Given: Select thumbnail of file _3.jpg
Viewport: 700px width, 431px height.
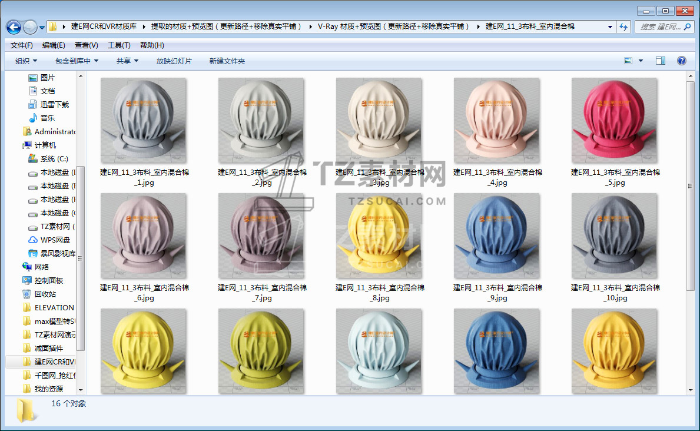Looking at the screenshot, I should coord(379,120).
